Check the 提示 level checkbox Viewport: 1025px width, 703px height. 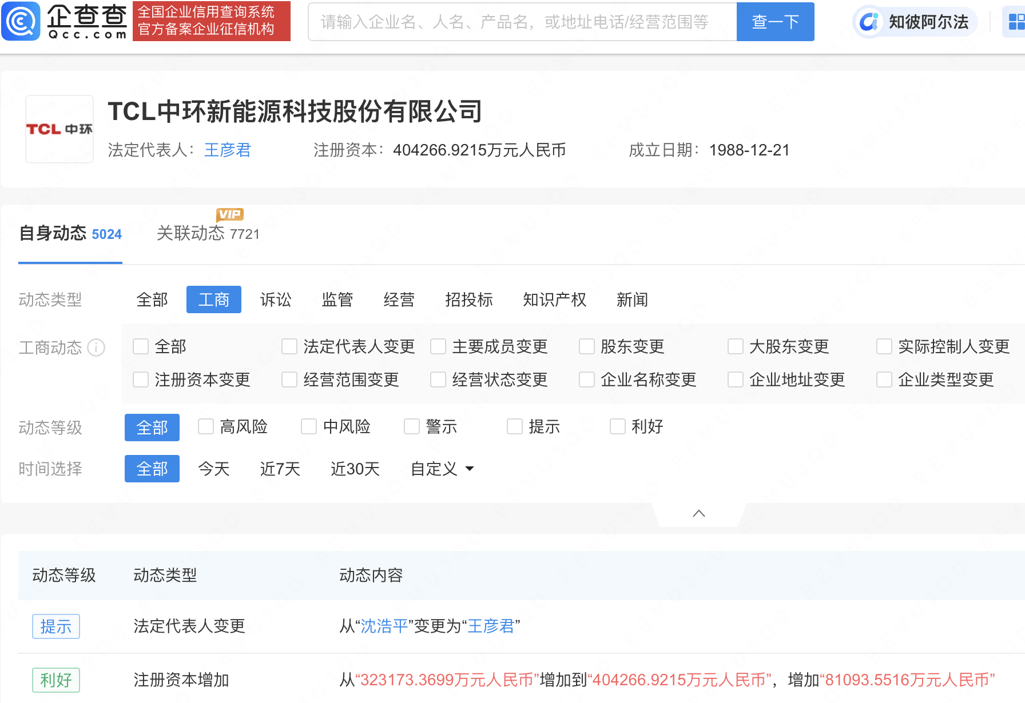click(515, 426)
